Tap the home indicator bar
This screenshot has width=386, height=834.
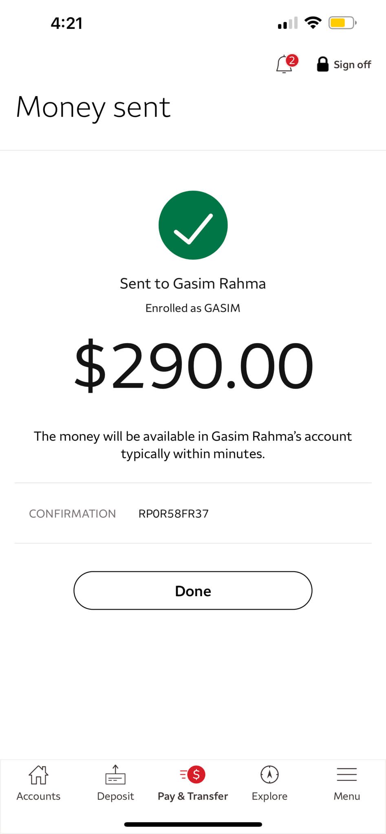click(193, 824)
